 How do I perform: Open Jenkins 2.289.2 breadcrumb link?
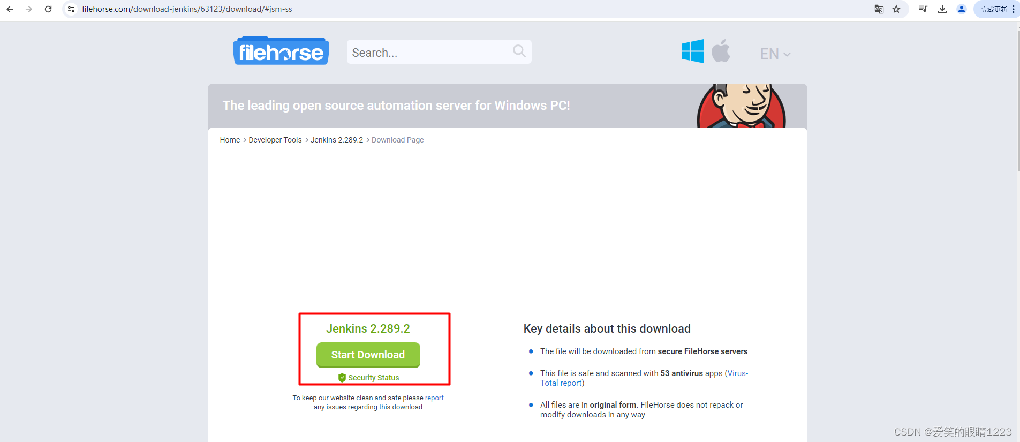pos(337,140)
